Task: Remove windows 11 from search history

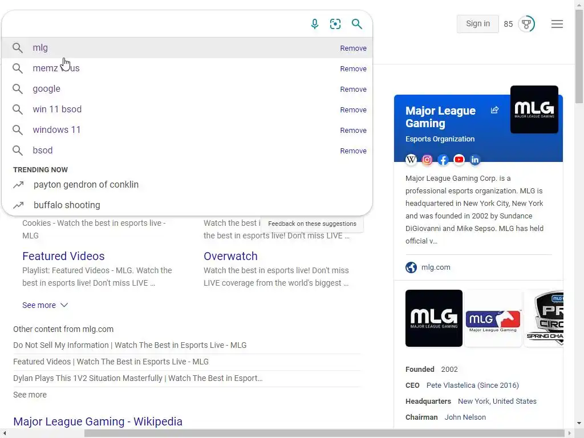Action: (x=353, y=130)
